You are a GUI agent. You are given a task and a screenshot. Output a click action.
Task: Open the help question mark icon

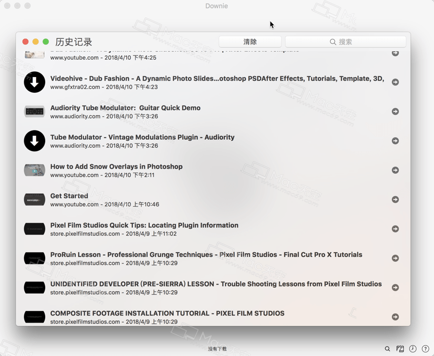(x=425, y=349)
